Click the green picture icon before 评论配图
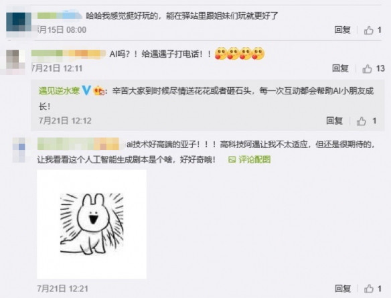The width and height of the screenshot is (391, 298). [232, 159]
